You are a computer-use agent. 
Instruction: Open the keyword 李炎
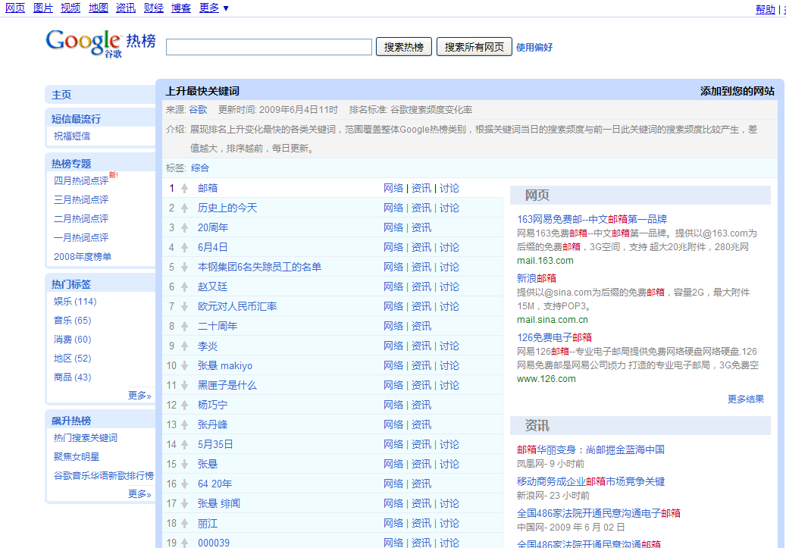[x=208, y=346]
